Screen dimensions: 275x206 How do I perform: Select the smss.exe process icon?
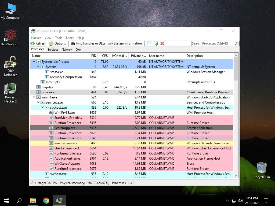coord(47,72)
